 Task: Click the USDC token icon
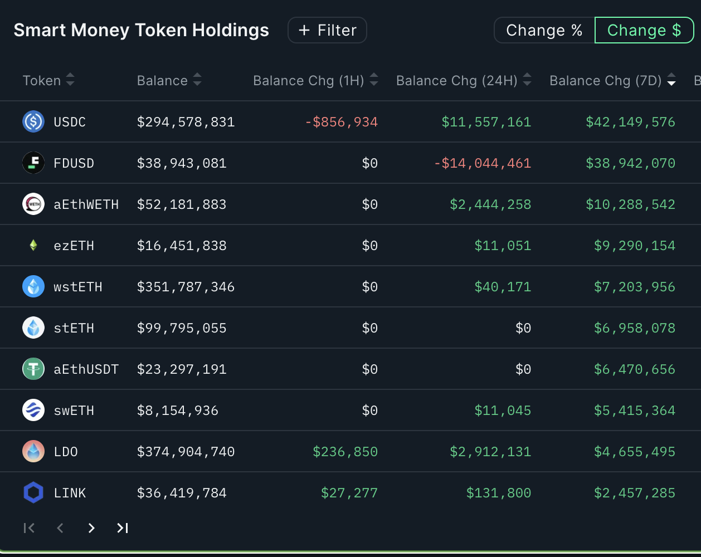click(33, 121)
